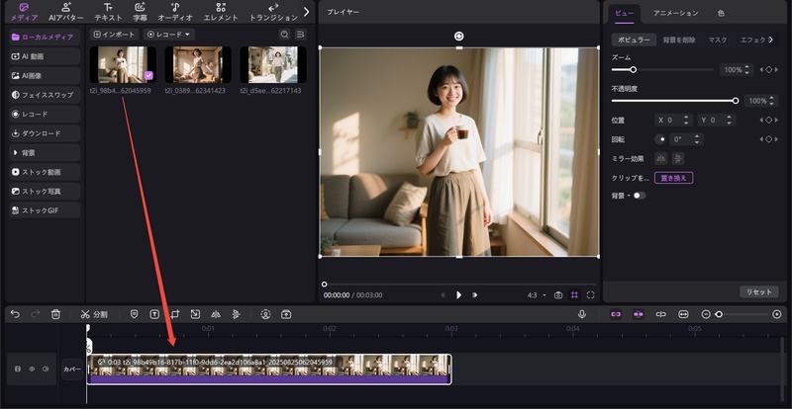The height and width of the screenshot is (409, 792).
Task: Search media with the magnifier icon
Action: tap(285, 35)
